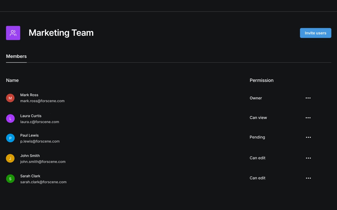Click John Smith's orange avatar
337x210 pixels.
click(x=10, y=158)
